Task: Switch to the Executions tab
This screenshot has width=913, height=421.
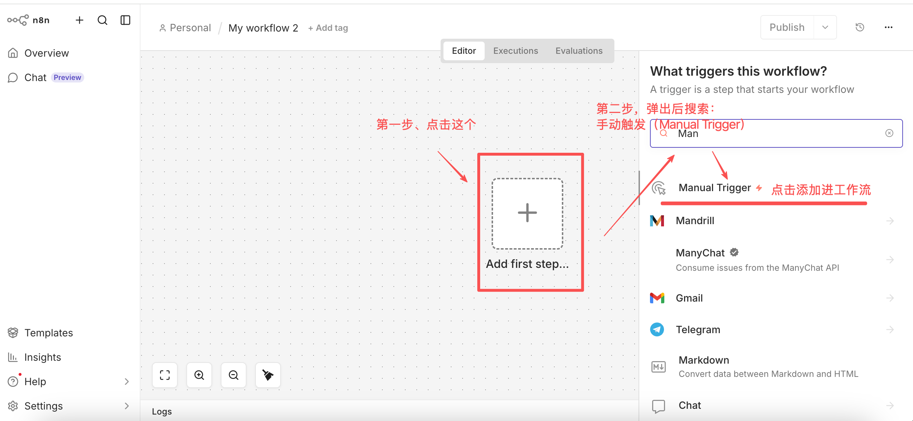Action: (x=516, y=51)
